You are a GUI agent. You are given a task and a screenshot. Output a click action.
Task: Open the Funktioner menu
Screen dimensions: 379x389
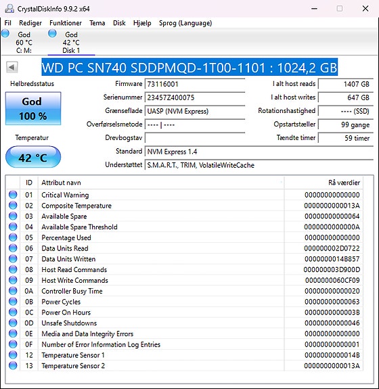coord(66,23)
